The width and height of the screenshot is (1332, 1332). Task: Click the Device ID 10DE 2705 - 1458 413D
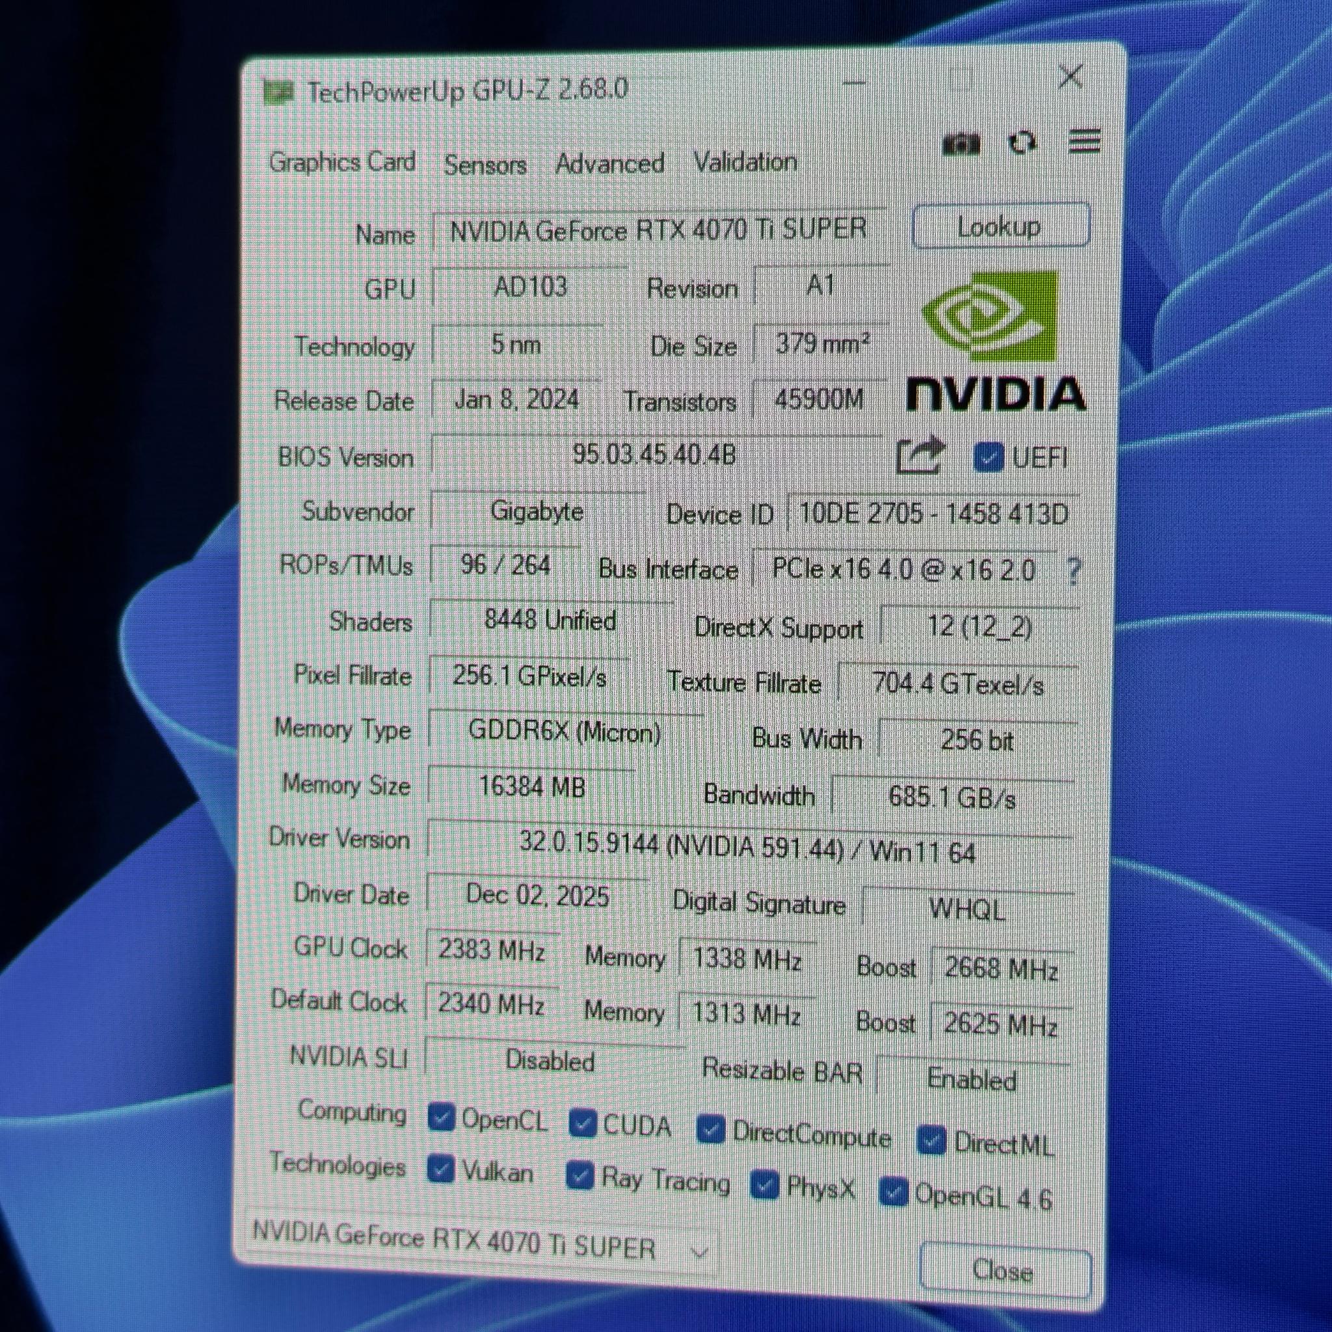(x=933, y=514)
